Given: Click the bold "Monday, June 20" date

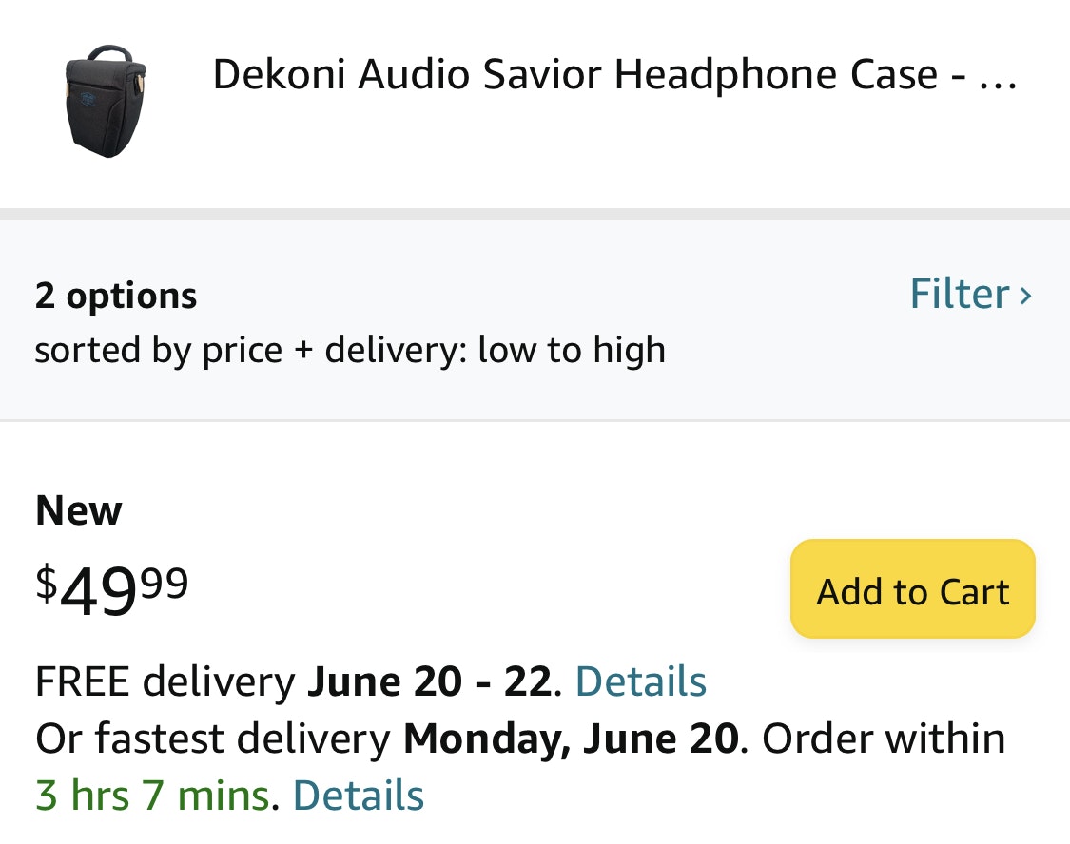Looking at the screenshot, I should 571,738.
